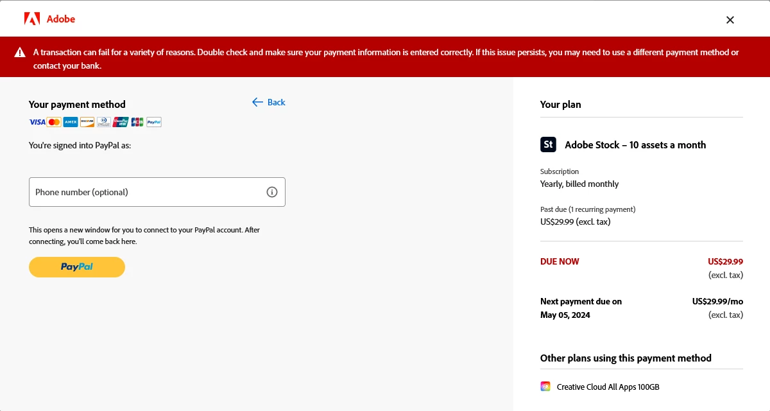This screenshot has height=411, width=770.
Task: Select 'Adobe Stock – 10 assets a month' text
Action: tap(635, 145)
